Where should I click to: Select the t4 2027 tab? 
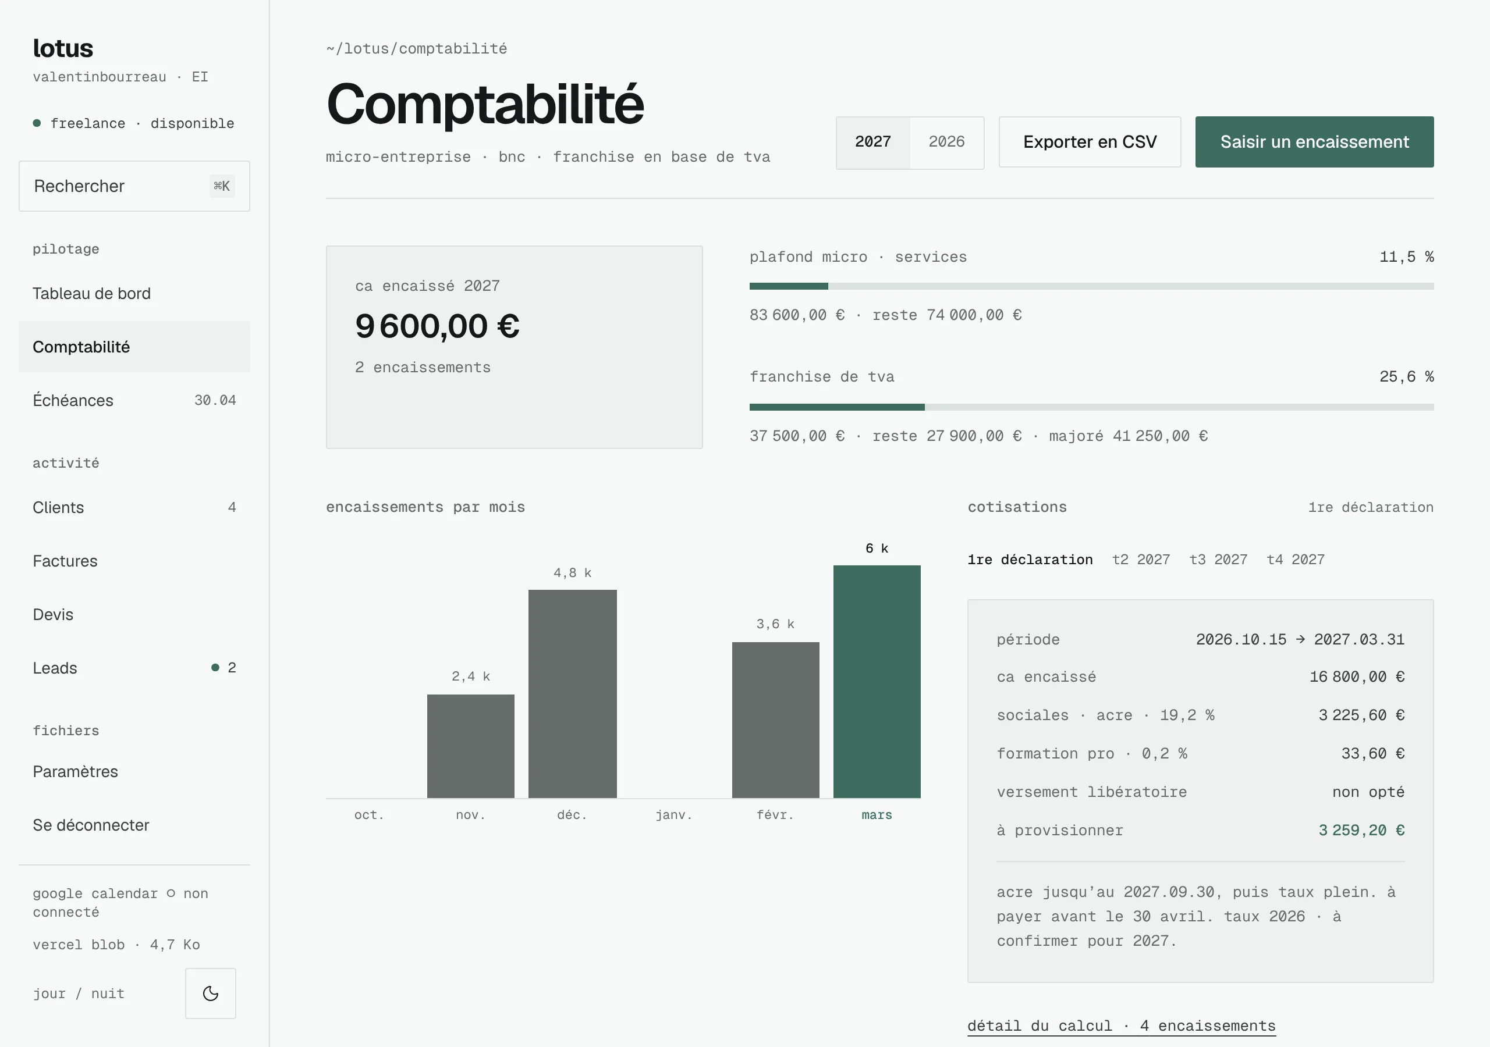pos(1296,559)
